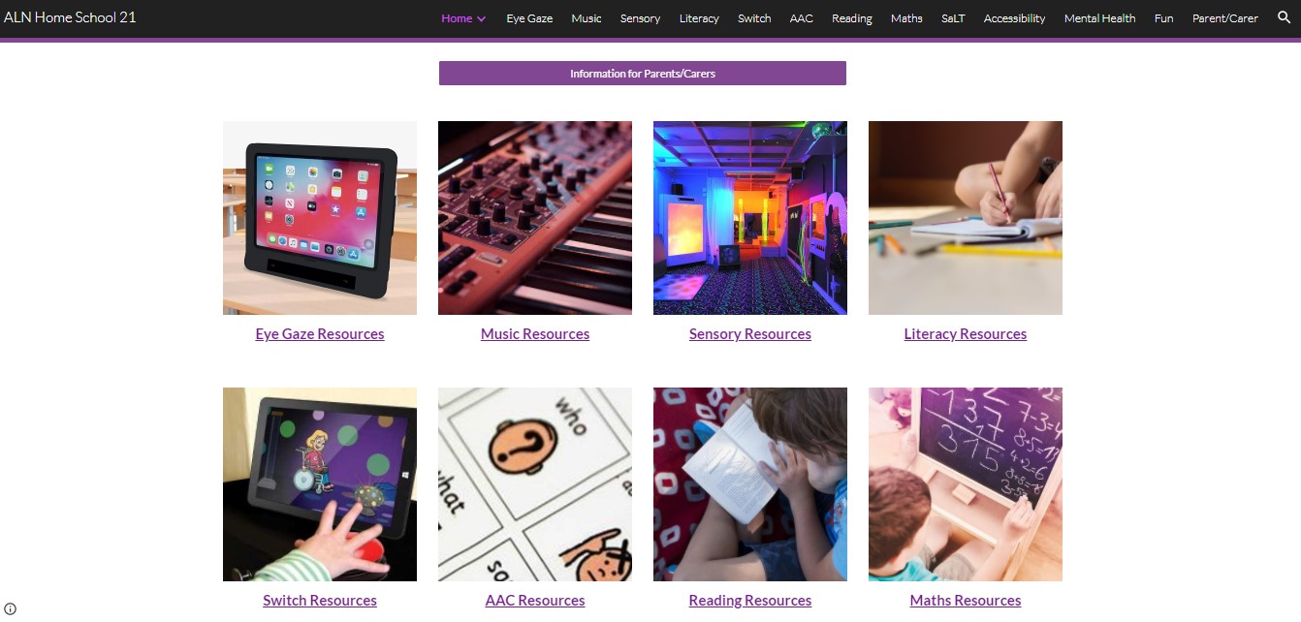The height and width of the screenshot is (622, 1301).
Task: Select the synthesizer keyboard music image
Action: (535, 218)
